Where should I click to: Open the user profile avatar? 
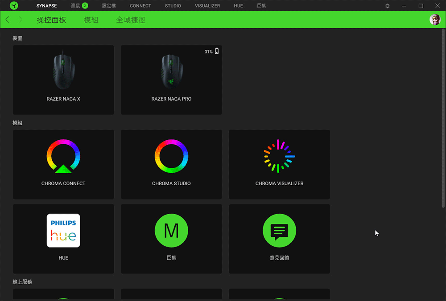[435, 20]
